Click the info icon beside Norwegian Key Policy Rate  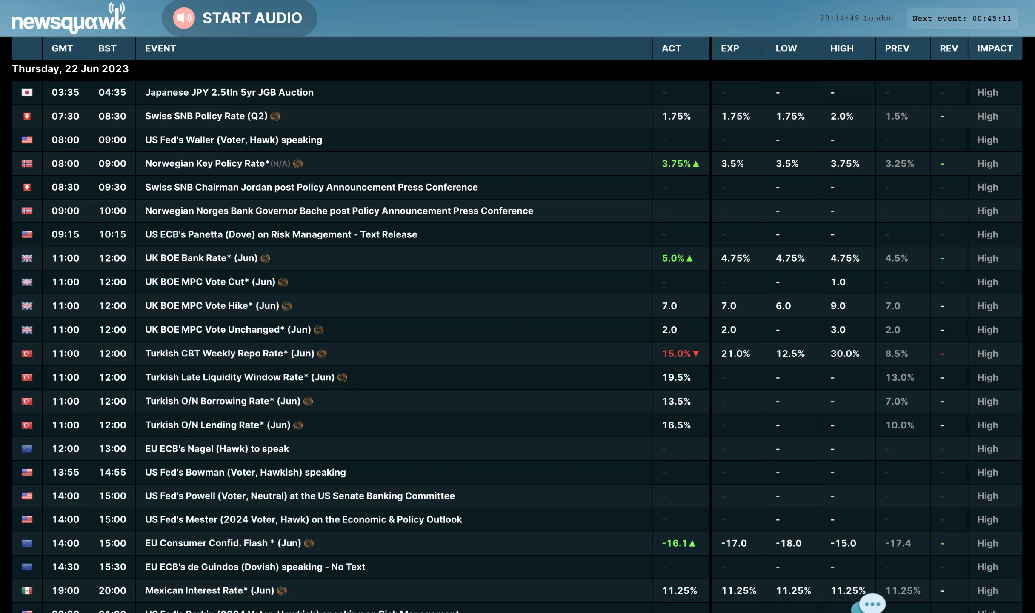pyautogui.click(x=298, y=164)
